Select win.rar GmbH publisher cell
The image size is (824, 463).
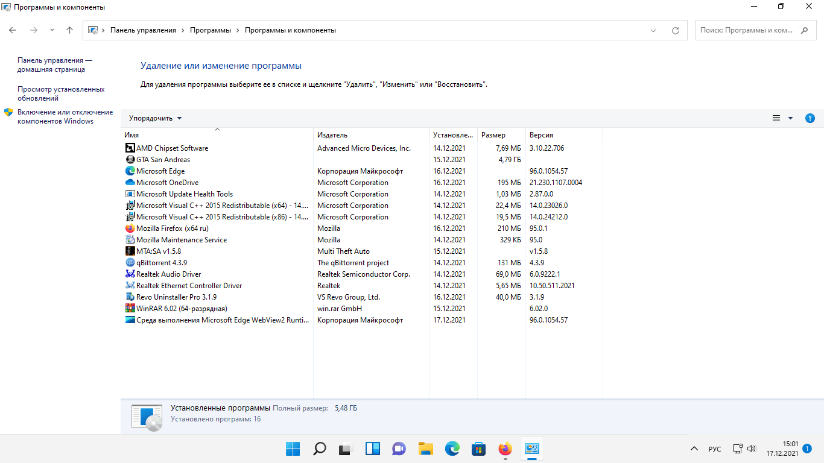pos(340,308)
